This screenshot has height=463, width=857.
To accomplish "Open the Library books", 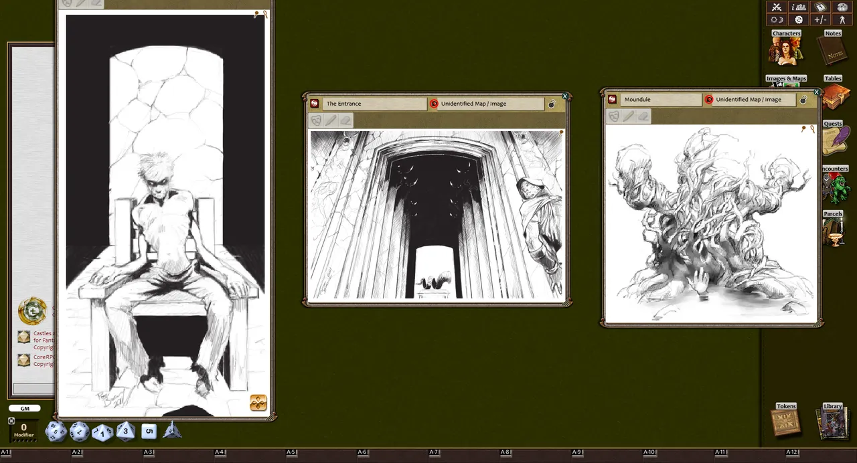I will click(832, 421).
